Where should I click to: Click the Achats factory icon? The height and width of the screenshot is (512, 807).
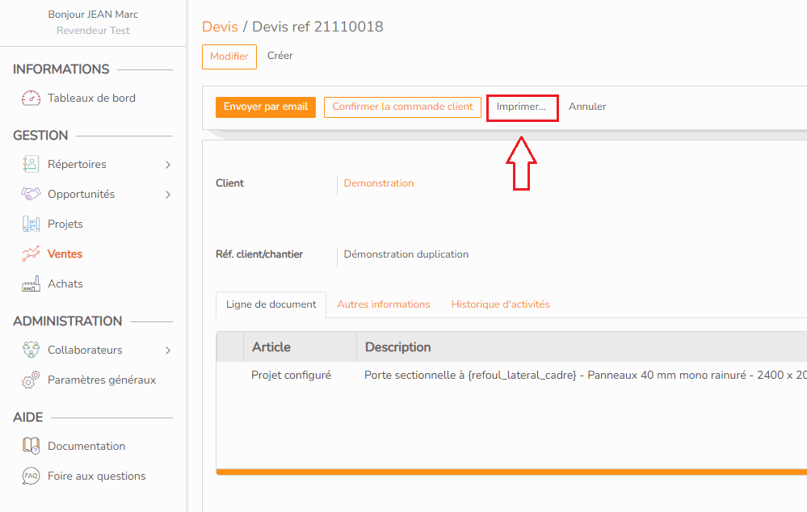[x=31, y=283]
